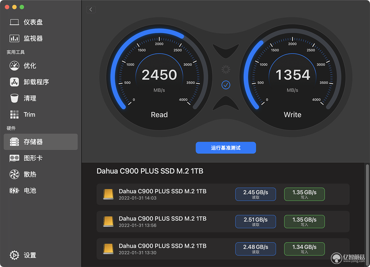Click drive icon of 14:03 benchmark result
The image size is (370, 267).
click(x=108, y=194)
